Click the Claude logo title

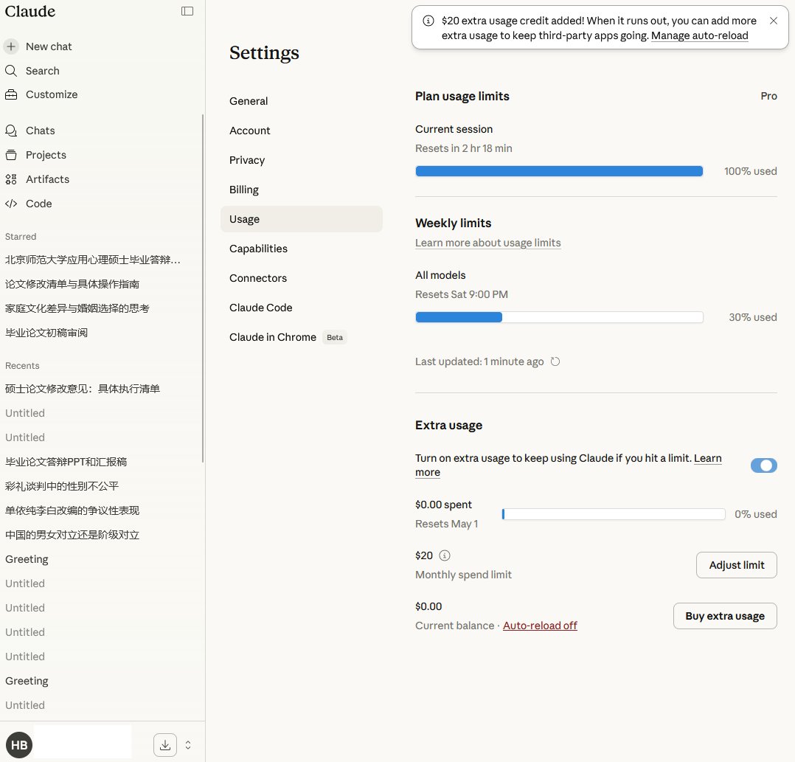pyautogui.click(x=30, y=11)
